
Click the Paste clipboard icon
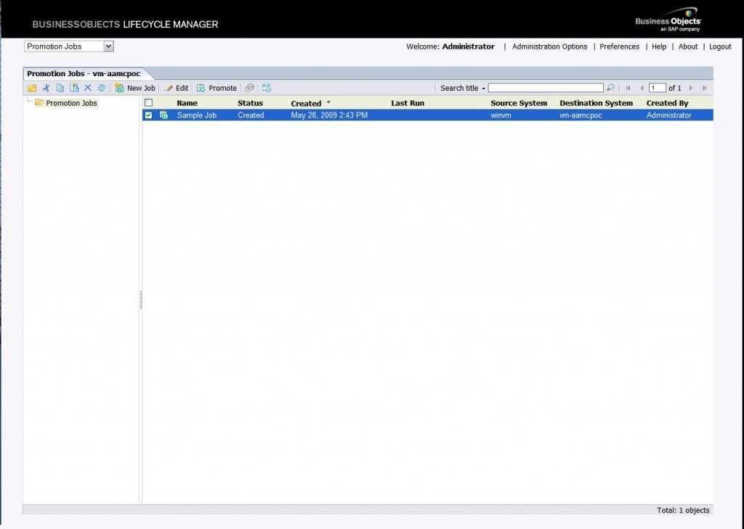(74, 89)
